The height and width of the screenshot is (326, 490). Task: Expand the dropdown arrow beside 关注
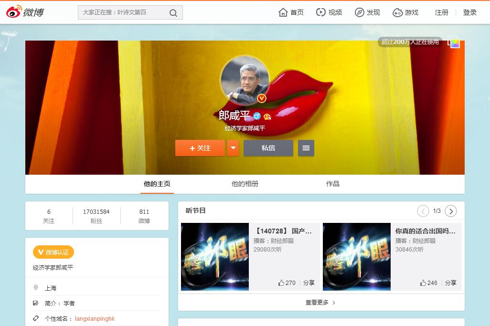(233, 148)
